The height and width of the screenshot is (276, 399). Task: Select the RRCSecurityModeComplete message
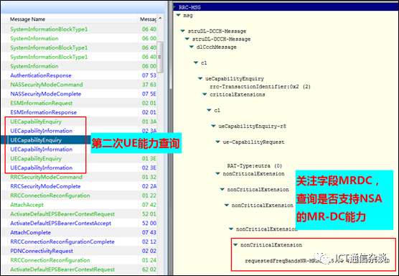point(45,186)
